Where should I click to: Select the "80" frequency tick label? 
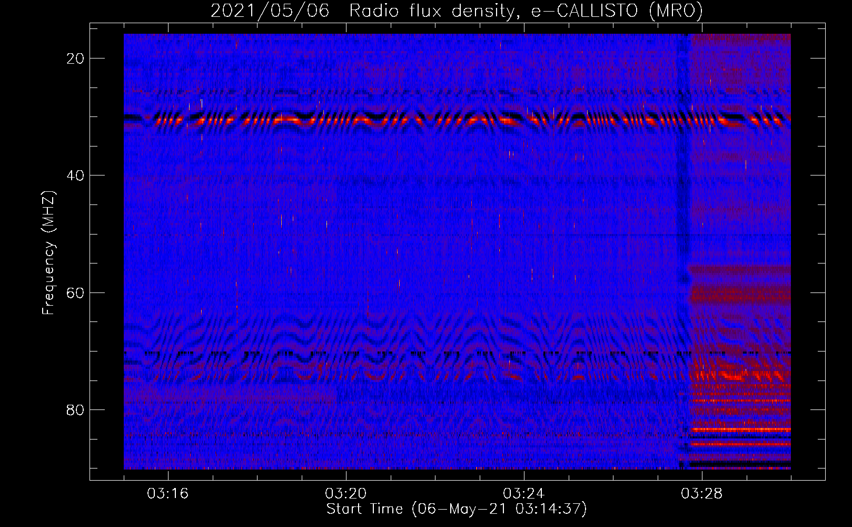[x=75, y=409]
